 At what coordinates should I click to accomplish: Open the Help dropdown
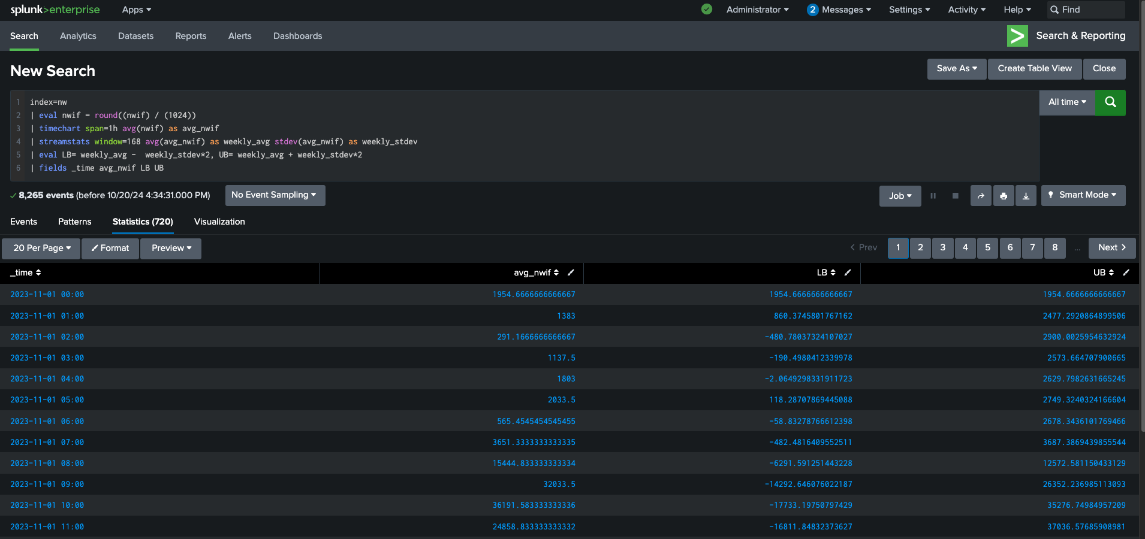1017,10
